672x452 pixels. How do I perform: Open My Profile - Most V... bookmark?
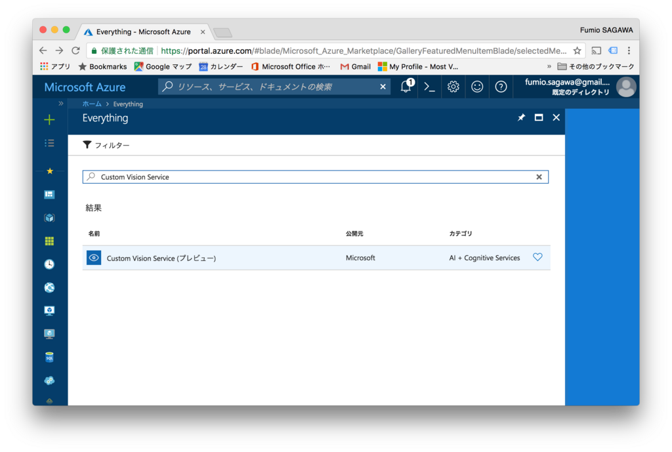point(418,66)
